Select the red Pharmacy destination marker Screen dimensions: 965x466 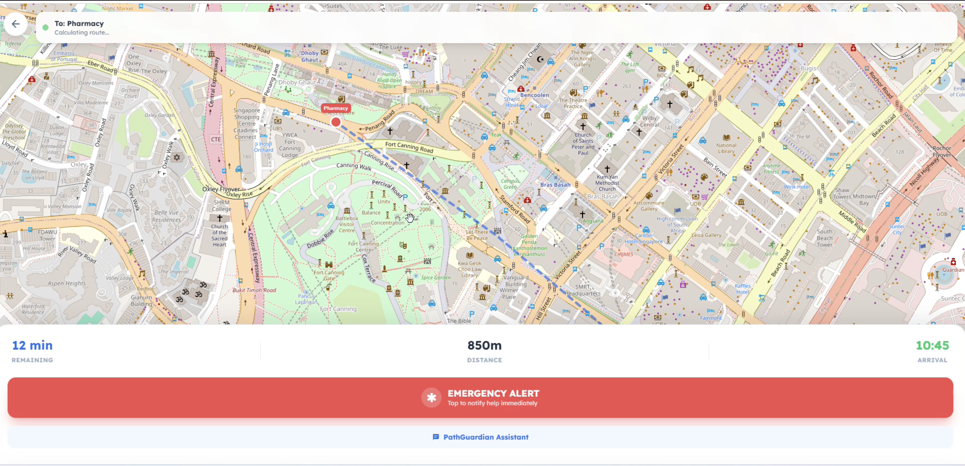pos(336,122)
